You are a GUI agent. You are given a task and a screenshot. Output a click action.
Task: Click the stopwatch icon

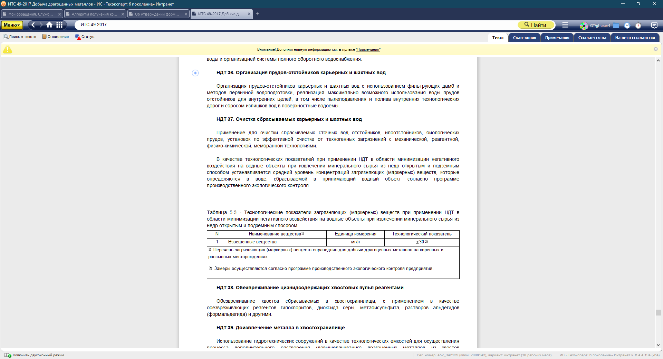tap(638, 26)
